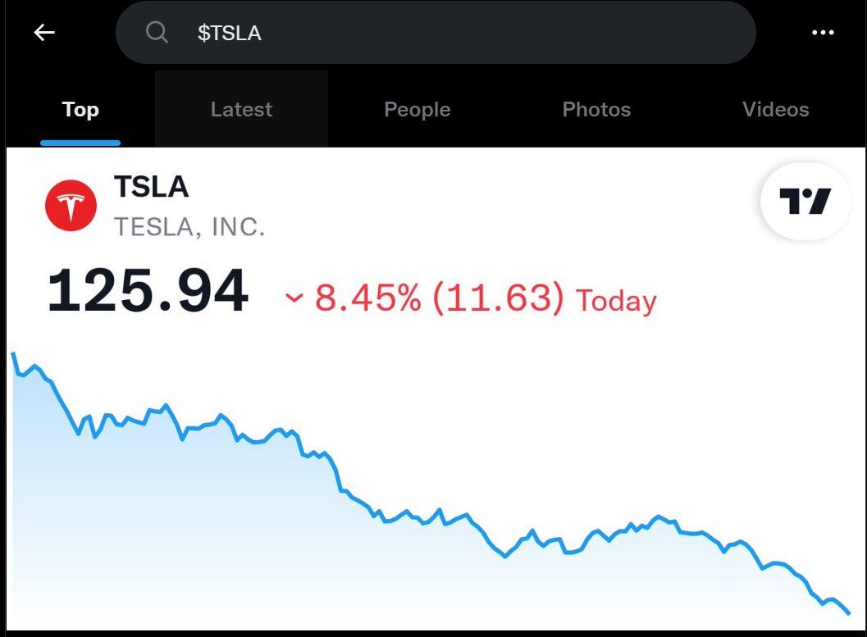
Task: Click the 125.94 stock price
Action: 148,292
